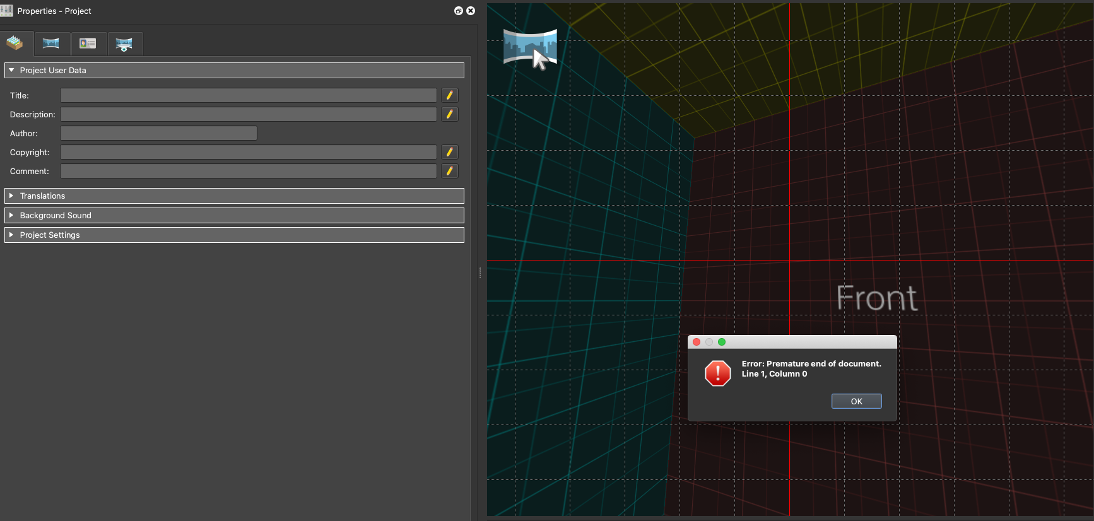This screenshot has width=1094, height=521.
Task: Click the panorama pointer icon in viewer
Action: (531, 49)
